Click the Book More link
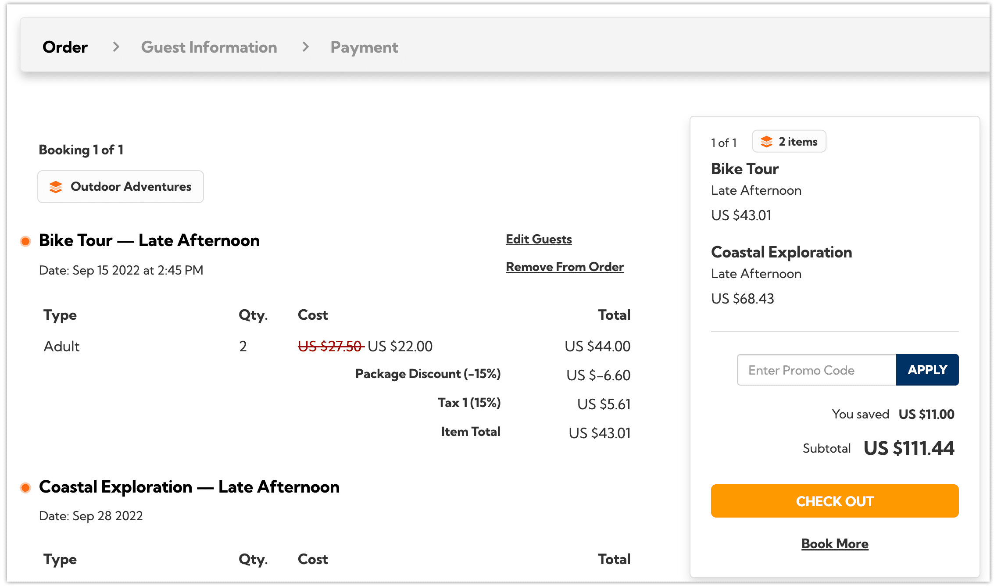 834,543
